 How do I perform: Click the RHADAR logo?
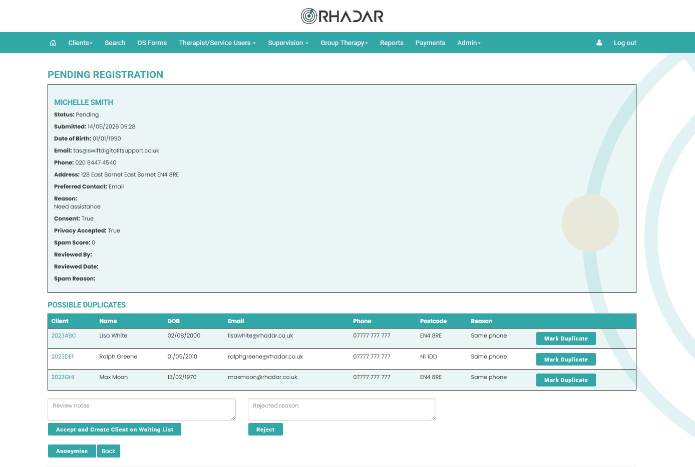tap(342, 16)
